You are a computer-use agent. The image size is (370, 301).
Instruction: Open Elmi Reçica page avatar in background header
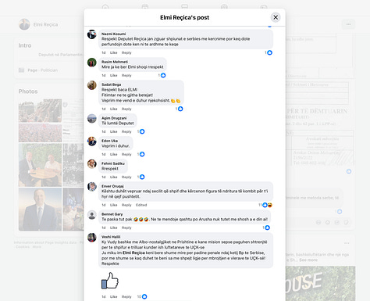coord(24,24)
